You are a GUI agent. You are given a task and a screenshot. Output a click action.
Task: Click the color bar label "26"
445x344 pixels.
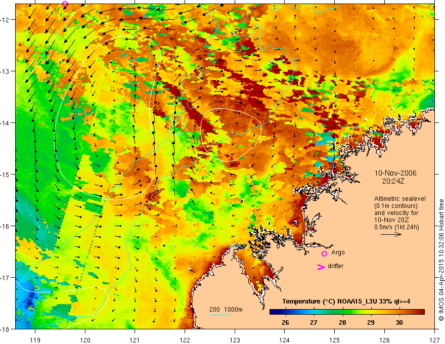[x=285, y=323]
